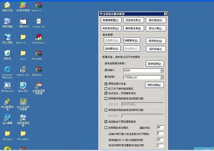Image resolution: width=214 pixels, height=151 pixels.
Task: Expand the 通讯端口 COM1 dropdown
Action: [162, 70]
